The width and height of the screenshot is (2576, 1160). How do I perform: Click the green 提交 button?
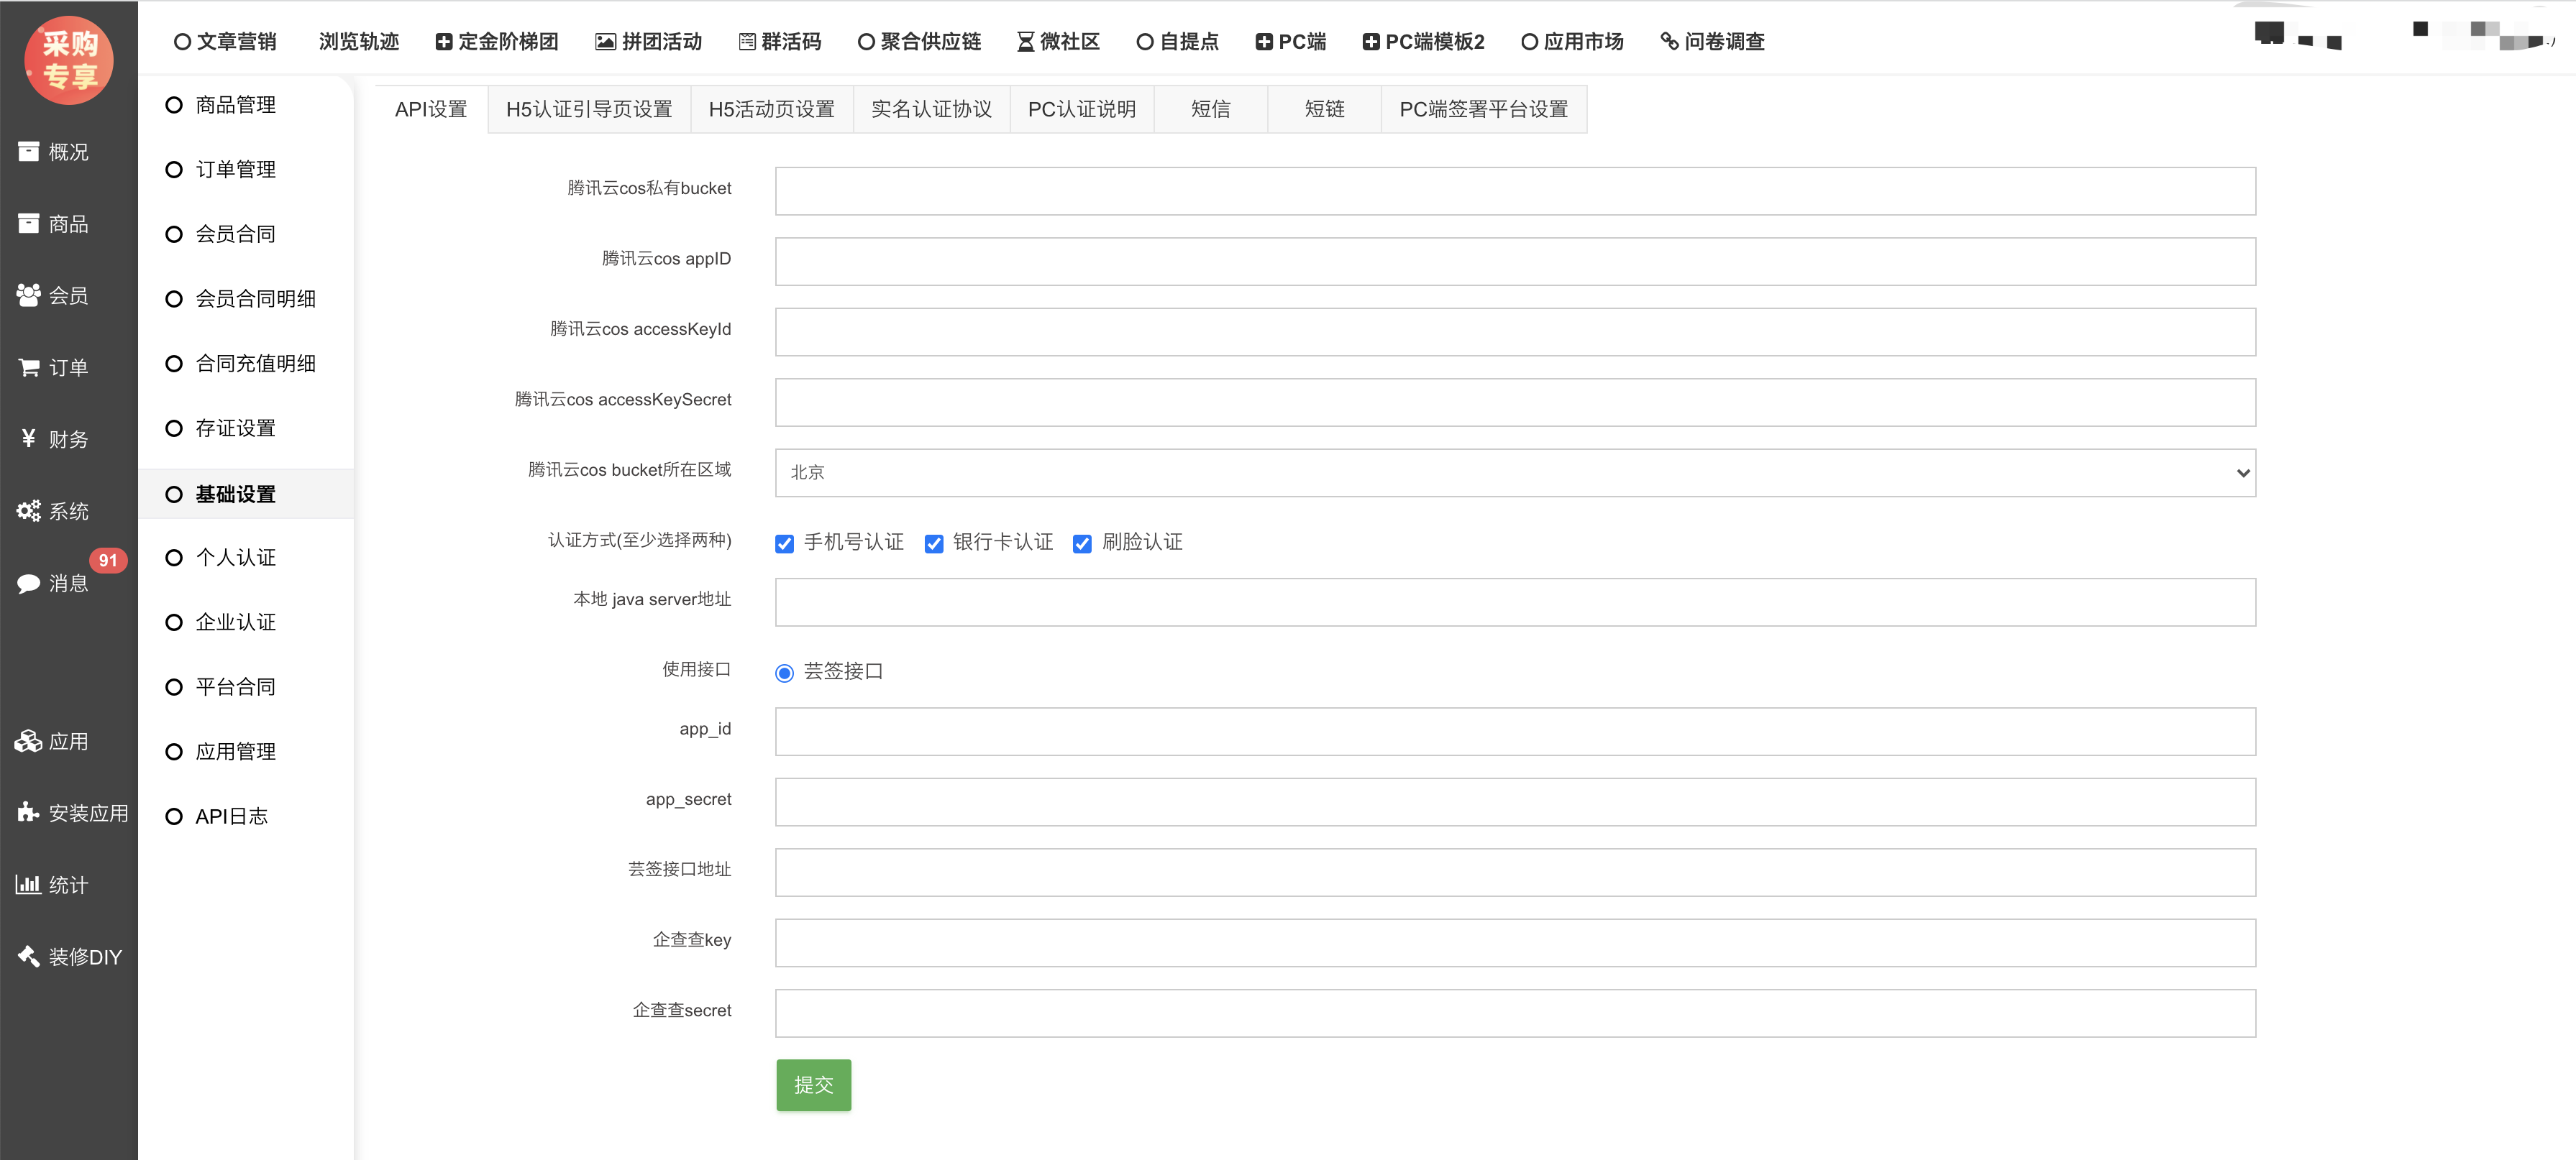813,1085
